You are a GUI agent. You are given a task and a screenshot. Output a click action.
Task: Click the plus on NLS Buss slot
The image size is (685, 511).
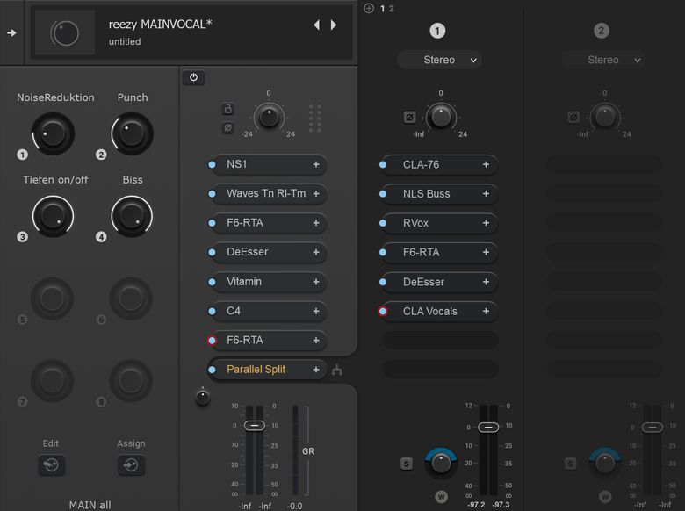click(x=486, y=193)
